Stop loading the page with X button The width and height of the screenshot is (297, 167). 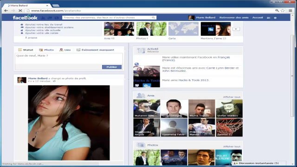point(20,11)
